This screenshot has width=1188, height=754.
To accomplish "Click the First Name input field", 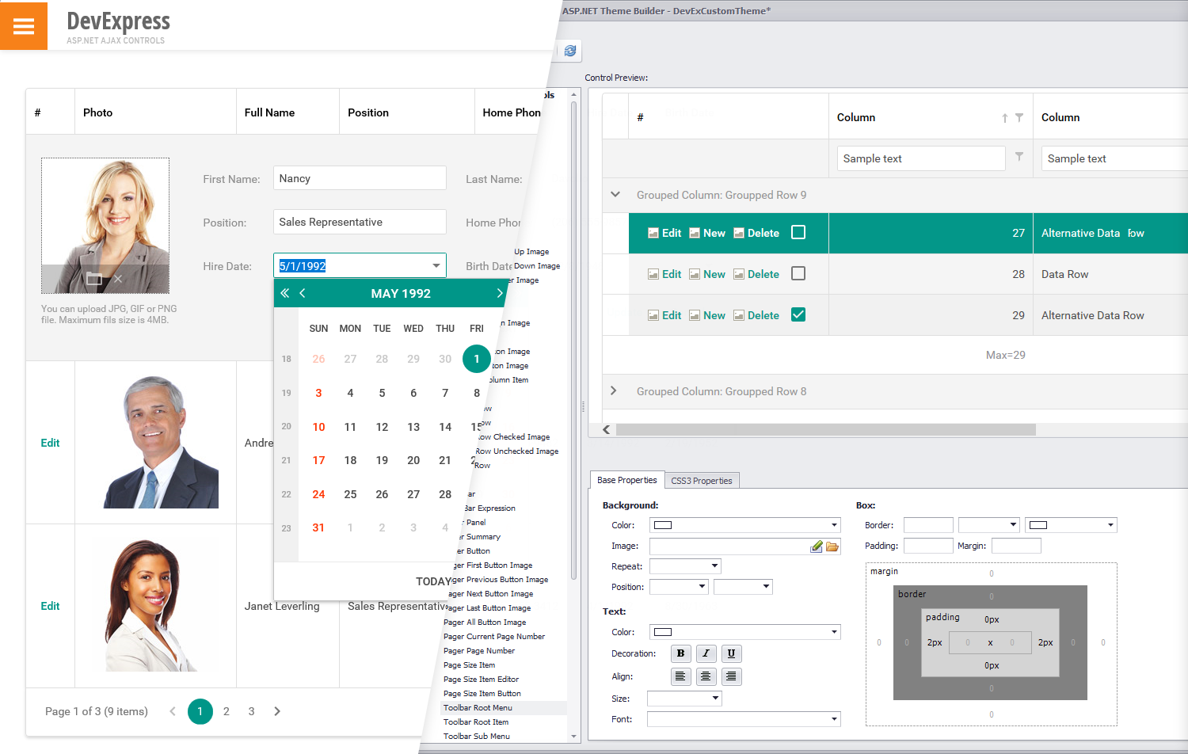I will coord(359,177).
